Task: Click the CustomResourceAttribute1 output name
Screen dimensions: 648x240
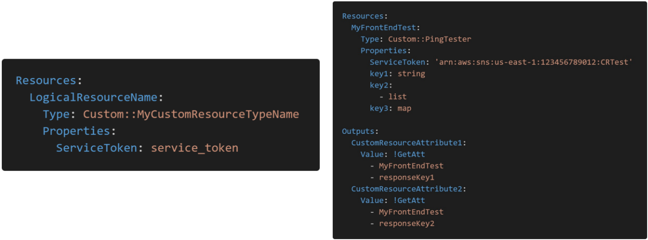Action: coord(406,143)
